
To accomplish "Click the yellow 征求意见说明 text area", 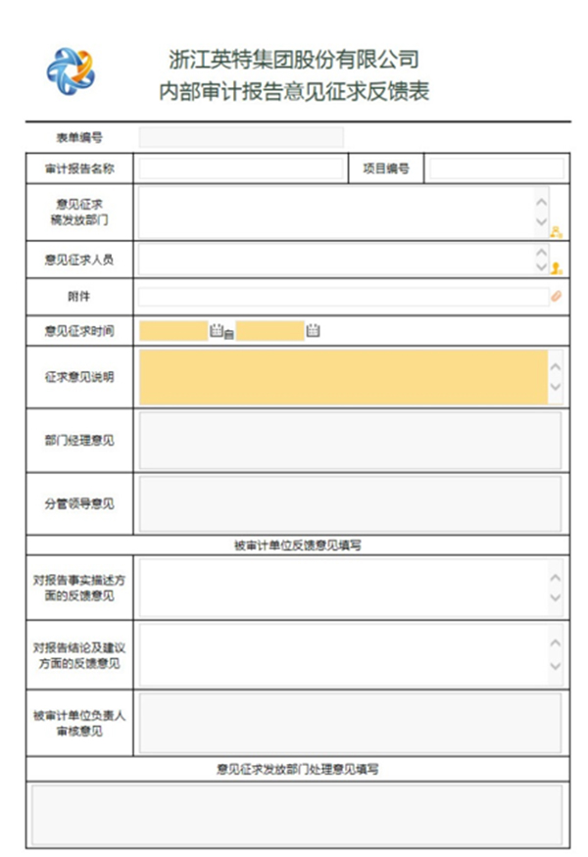I will pos(344,377).
